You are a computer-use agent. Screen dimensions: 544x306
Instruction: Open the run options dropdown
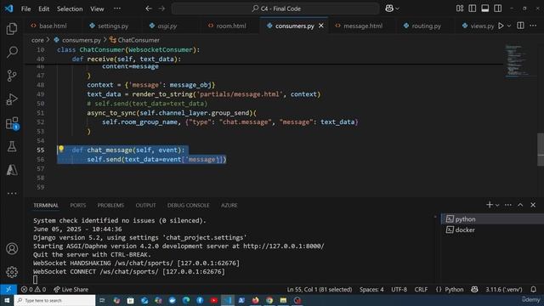509,25
